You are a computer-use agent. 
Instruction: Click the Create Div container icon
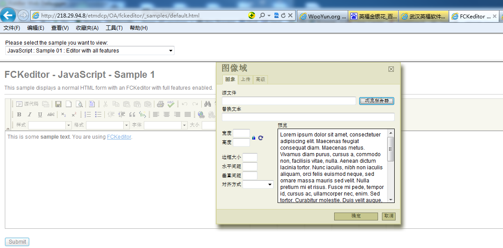pos(143,114)
